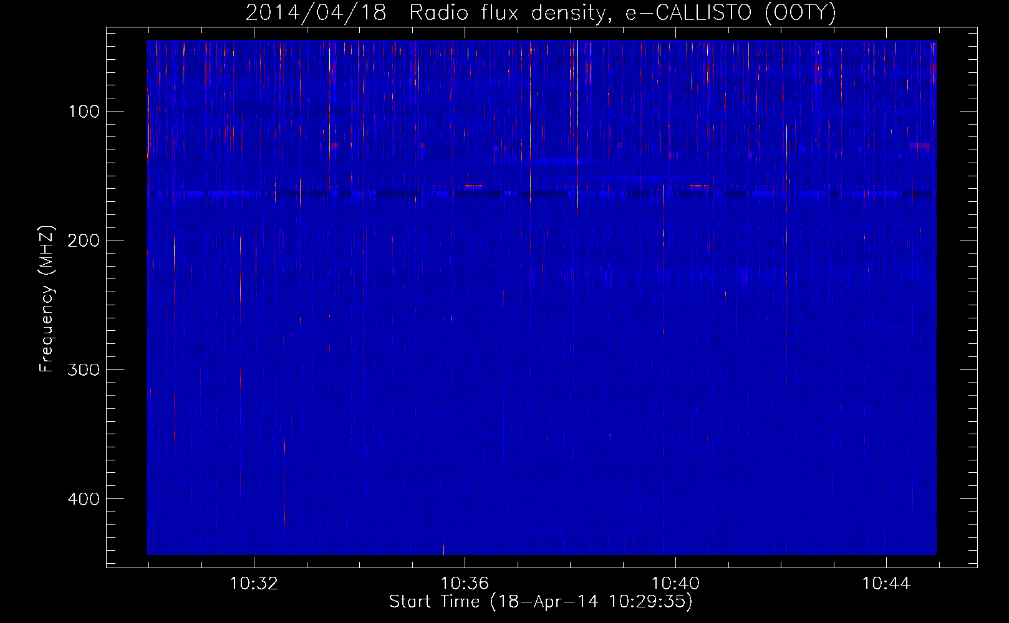This screenshot has height=623, width=1009.
Task: Click the 200 frequency tick label
Action: click(x=84, y=240)
